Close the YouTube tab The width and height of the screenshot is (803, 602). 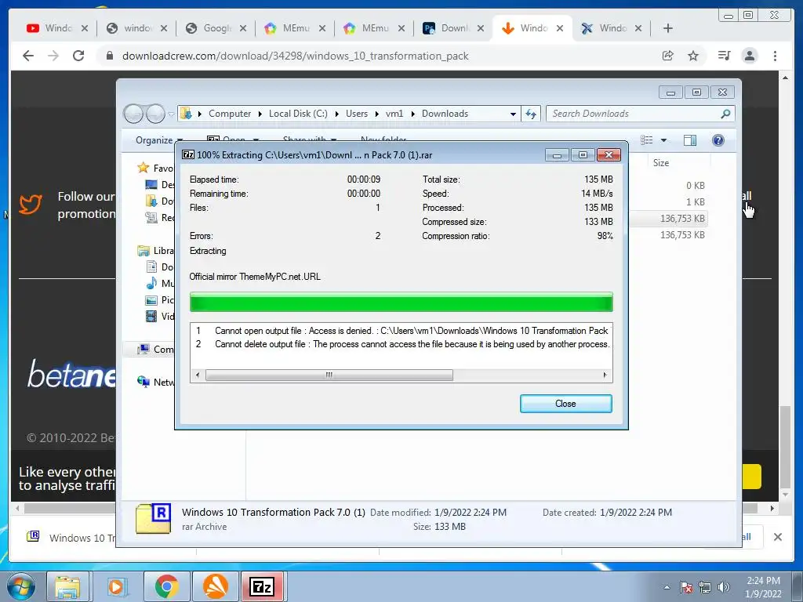tap(85, 28)
